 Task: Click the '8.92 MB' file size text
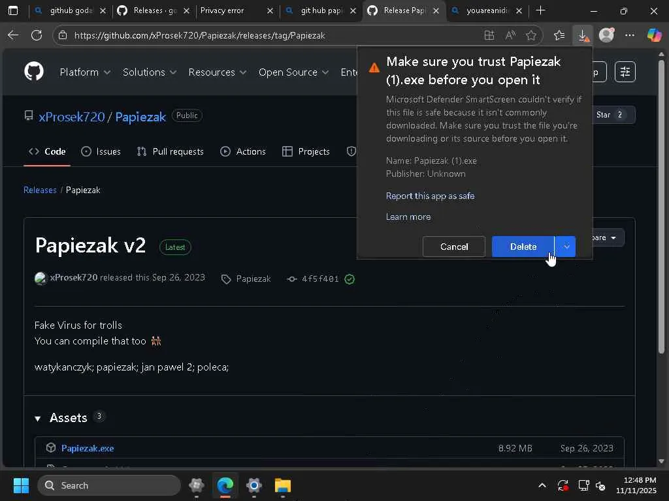pyautogui.click(x=515, y=448)
